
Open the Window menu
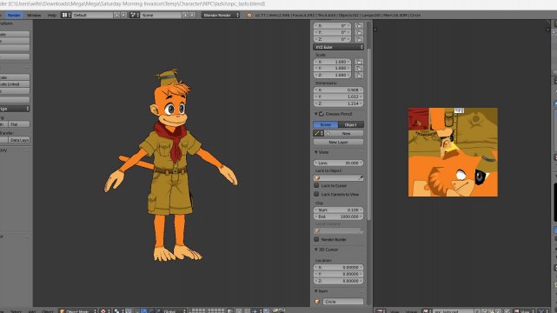[34, 16]
